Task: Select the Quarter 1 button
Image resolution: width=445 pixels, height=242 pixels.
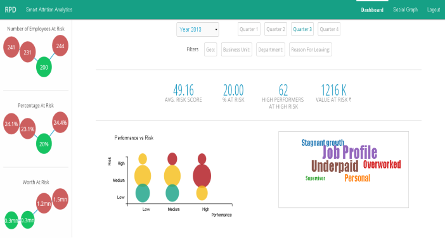Action: pyautogui.click(x=249, y=29)
